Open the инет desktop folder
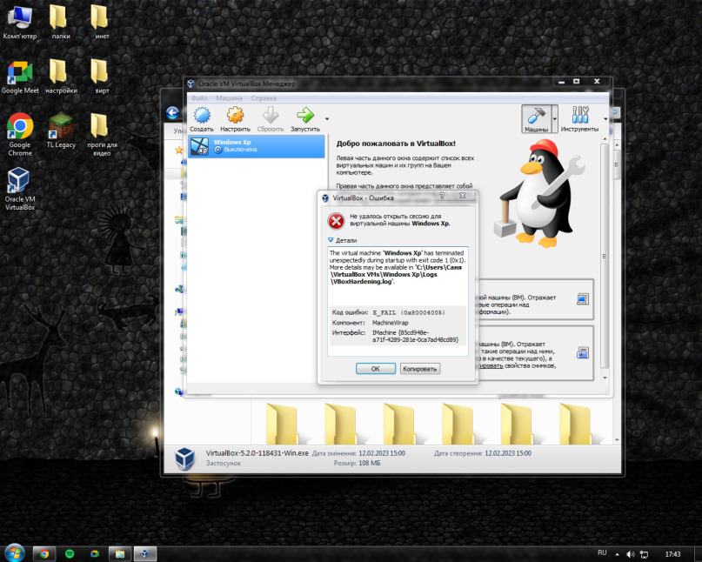This screenshot has height=562, width=702. click(102, 23)
